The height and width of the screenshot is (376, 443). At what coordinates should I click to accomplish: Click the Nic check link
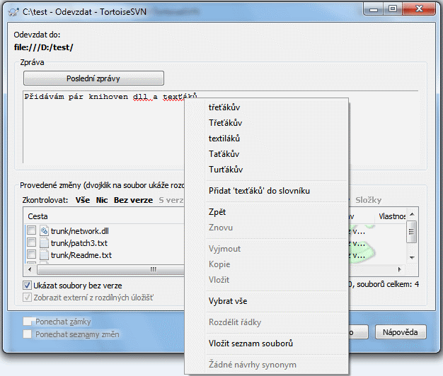click(102, 200)
